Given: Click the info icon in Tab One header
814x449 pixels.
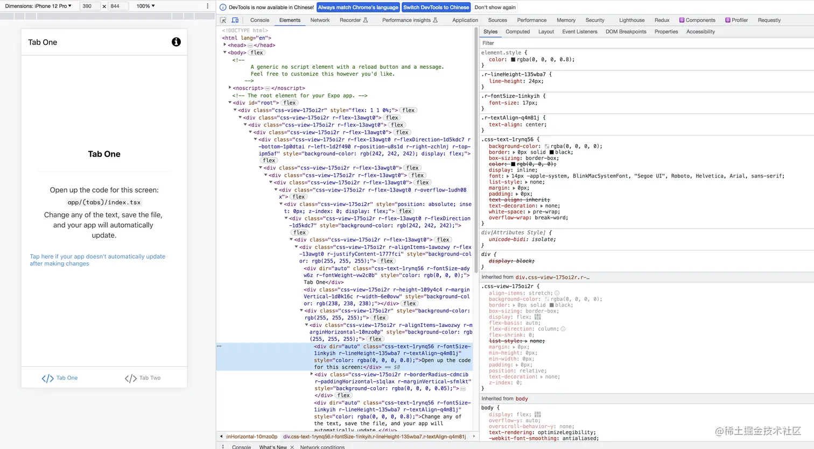Looking at the screenshot, I should pos(176,42).
